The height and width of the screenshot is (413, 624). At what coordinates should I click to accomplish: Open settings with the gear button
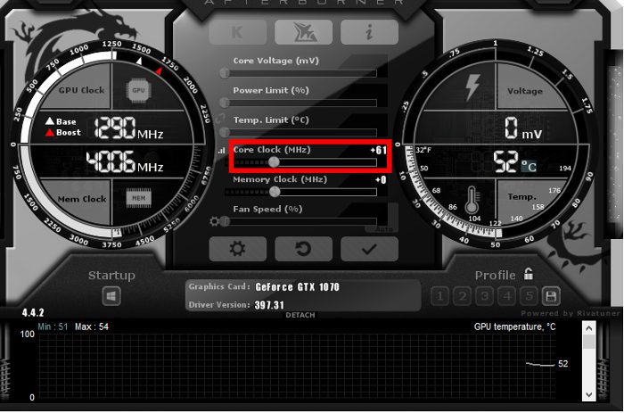point(238,249)
